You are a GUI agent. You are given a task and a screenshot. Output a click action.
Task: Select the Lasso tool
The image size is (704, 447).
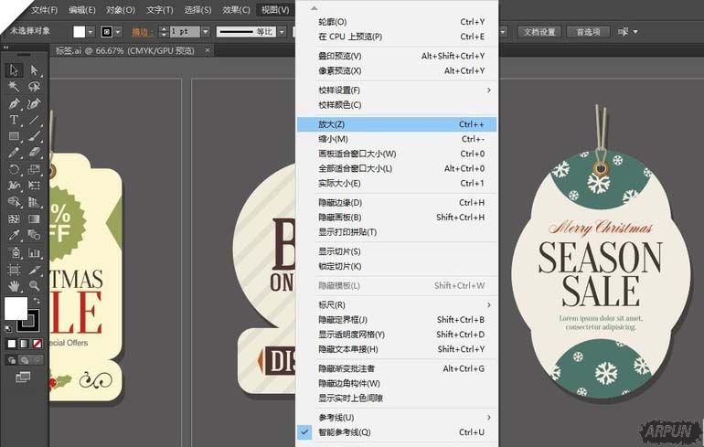click(34, 87)
